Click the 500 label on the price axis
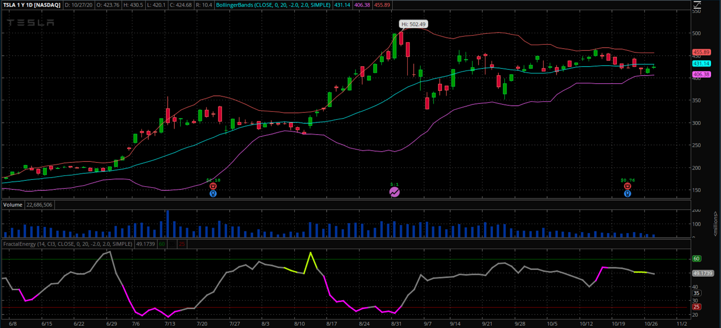Viewport: 721px width, 328px height. pos(697,33)
